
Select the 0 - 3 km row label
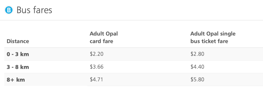tap(18, 54)
